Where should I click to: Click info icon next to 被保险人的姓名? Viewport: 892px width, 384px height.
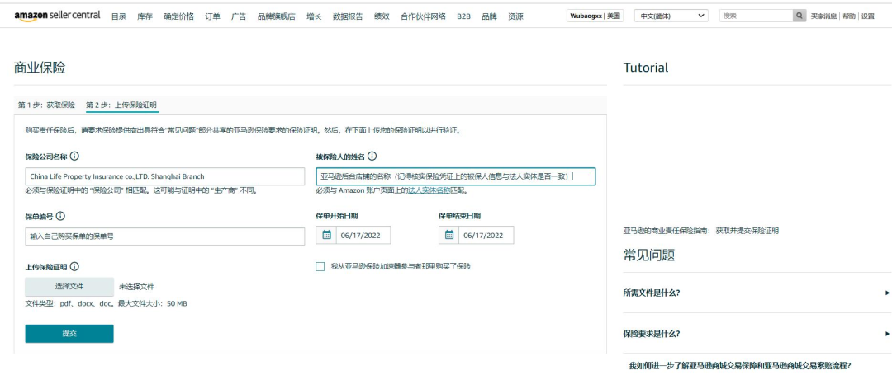pyautogui.click(x=372, y=156)
